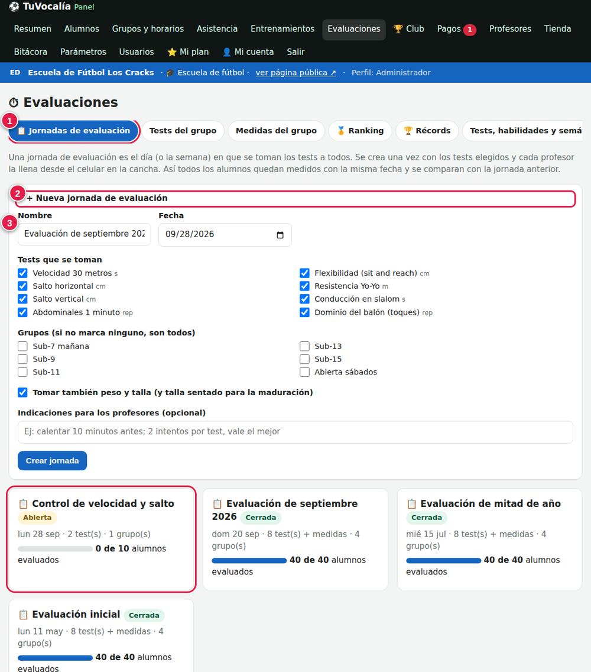Click the clipboard icon of Evaluación inicial card

coord(23,615)
